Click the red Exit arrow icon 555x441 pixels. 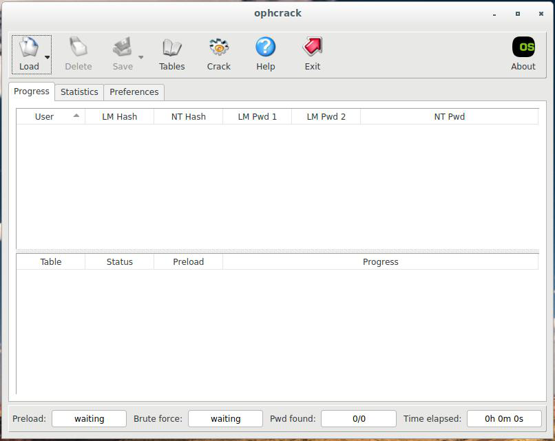coord(313,48)
